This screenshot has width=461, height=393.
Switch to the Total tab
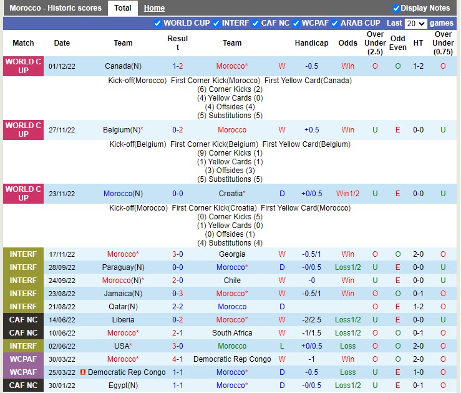(123, 8)
